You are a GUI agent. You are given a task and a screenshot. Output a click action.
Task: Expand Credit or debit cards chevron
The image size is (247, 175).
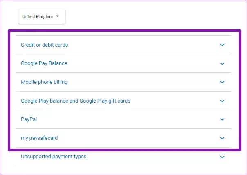click(x=222, y=45)
